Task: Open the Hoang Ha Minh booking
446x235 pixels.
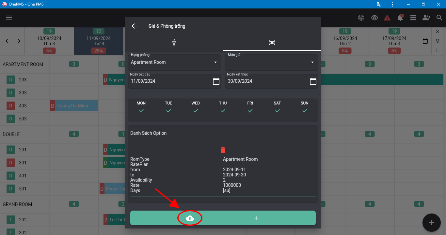Action: (x=74, y=106)
